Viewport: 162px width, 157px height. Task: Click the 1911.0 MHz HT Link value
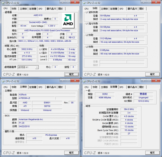(27, 60)
